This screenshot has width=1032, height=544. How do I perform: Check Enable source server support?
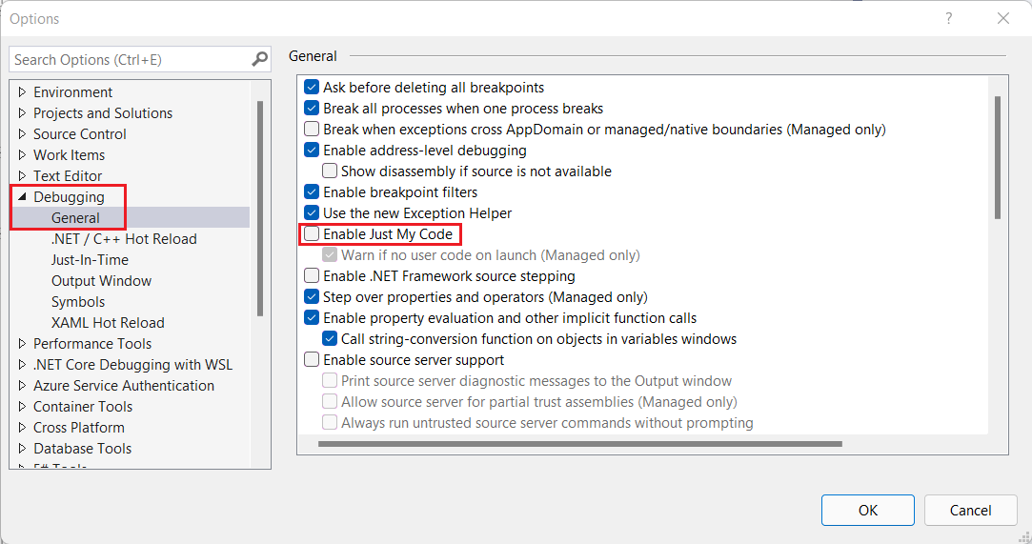pyautogui.click(x=312, y=360)
